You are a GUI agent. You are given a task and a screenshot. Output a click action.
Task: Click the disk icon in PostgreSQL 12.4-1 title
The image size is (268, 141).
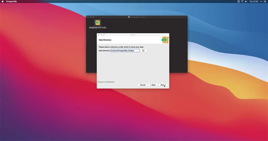[129, 17]
